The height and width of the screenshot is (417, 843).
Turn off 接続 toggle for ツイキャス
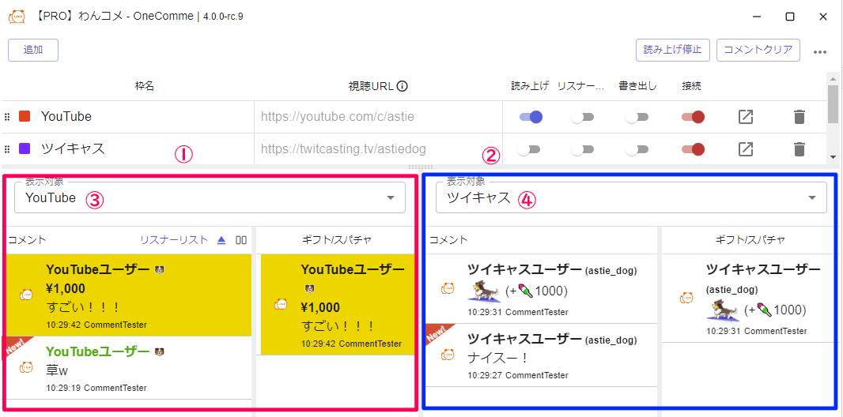[x=693, y=148]
